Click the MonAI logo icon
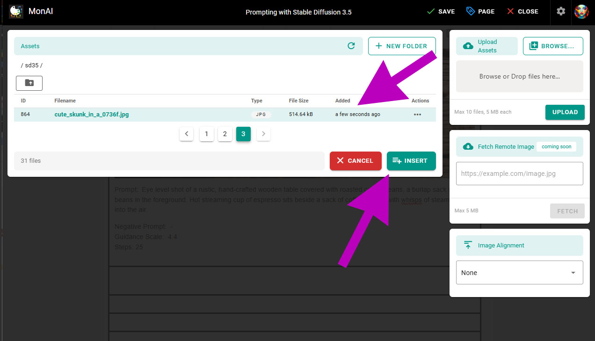Image resolution: width=595 pixels, height=341 pixels. click(16, 11)
